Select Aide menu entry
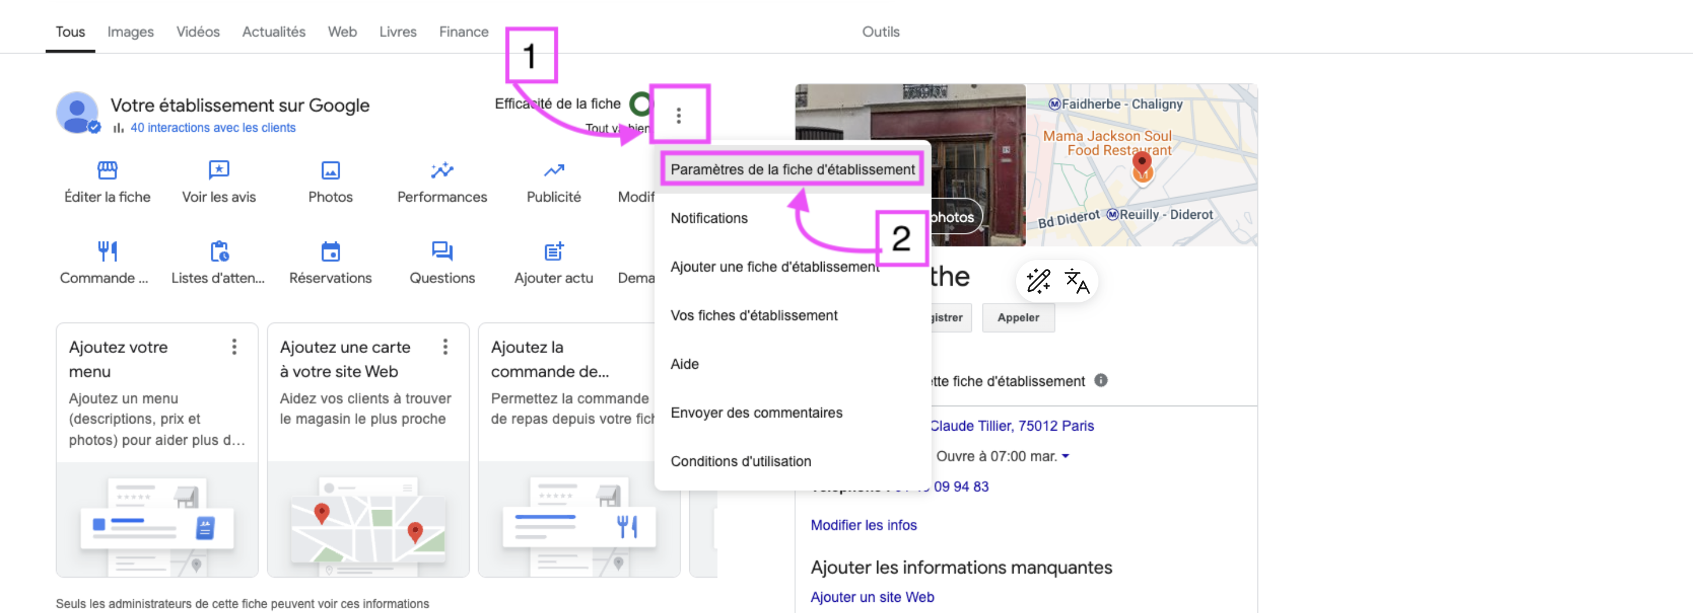This screenshot has height=613, width=1693. 792,364
